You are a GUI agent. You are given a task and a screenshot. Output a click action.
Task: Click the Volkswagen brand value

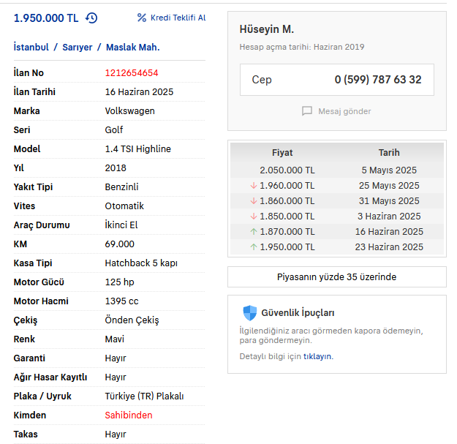point(129,111)
